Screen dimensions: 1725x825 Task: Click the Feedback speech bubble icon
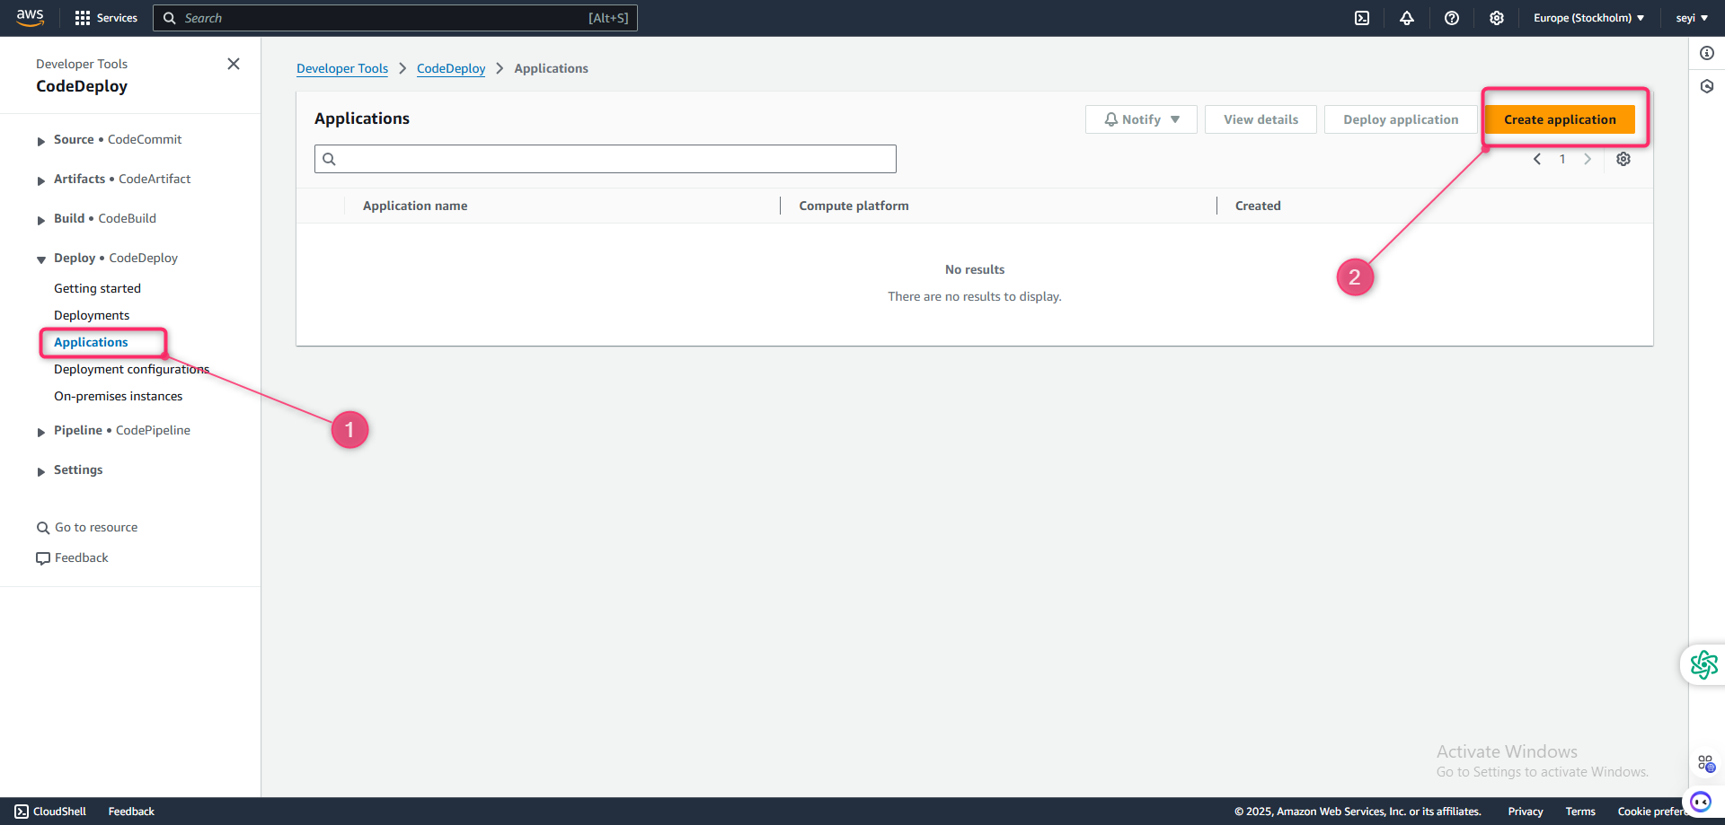43,558
